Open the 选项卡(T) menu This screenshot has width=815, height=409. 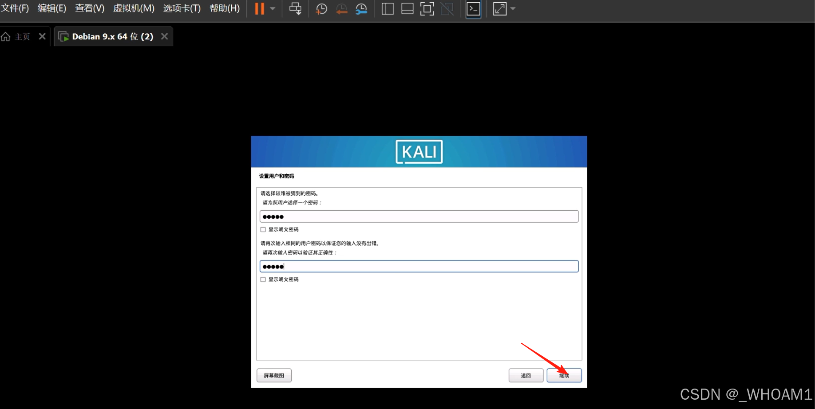[182, 8]
